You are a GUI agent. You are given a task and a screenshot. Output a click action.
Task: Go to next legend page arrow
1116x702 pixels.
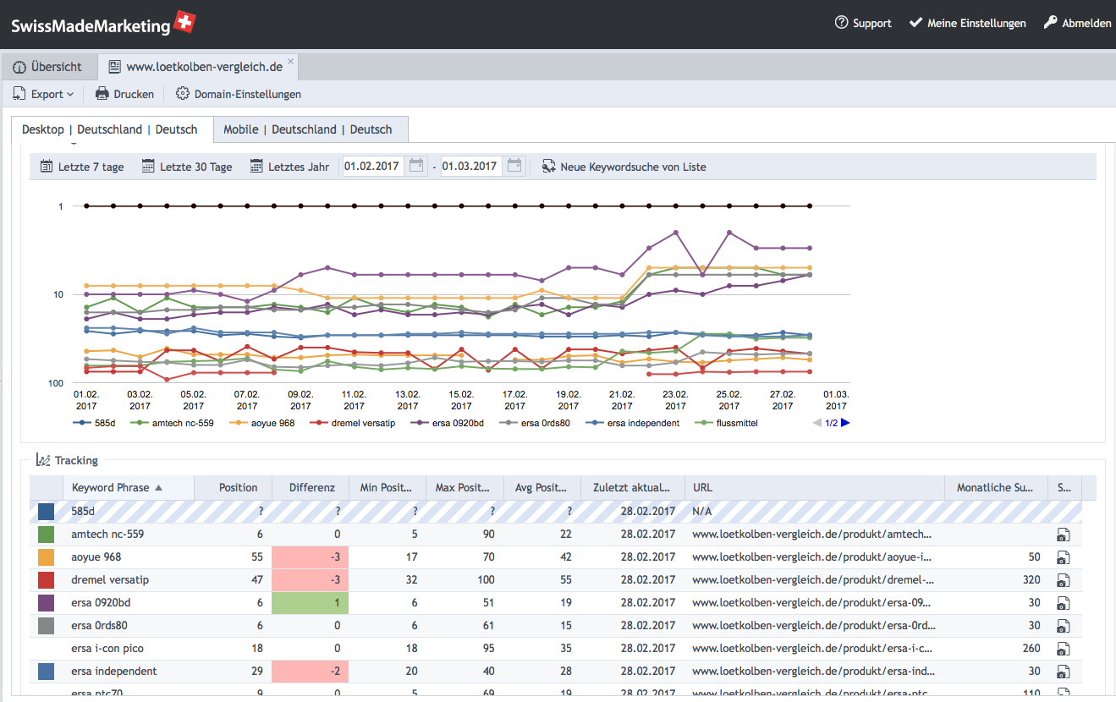(845, 423)
